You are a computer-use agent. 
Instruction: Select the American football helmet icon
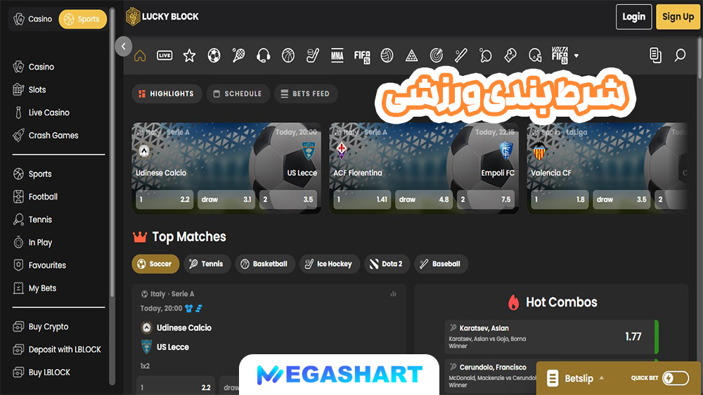[x=535, y=56]
